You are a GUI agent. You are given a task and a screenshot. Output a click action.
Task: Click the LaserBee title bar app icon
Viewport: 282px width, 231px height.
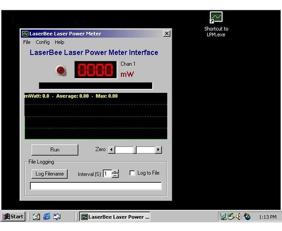pos(25,34)
